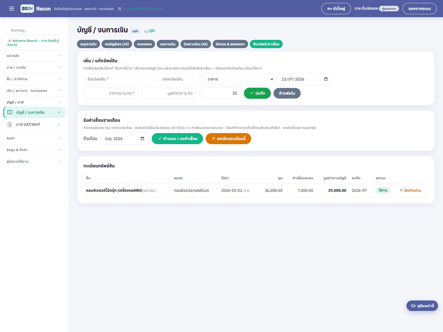Toggle favorite star for บัญชี / งบการเงิน
Screen dimensions: 443x332
[59, 112]
